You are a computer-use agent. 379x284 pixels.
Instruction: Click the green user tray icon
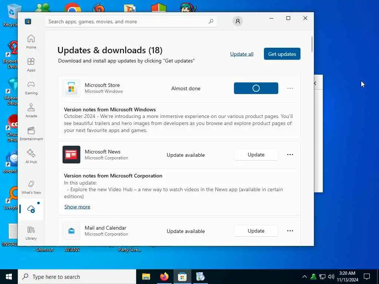313,277
